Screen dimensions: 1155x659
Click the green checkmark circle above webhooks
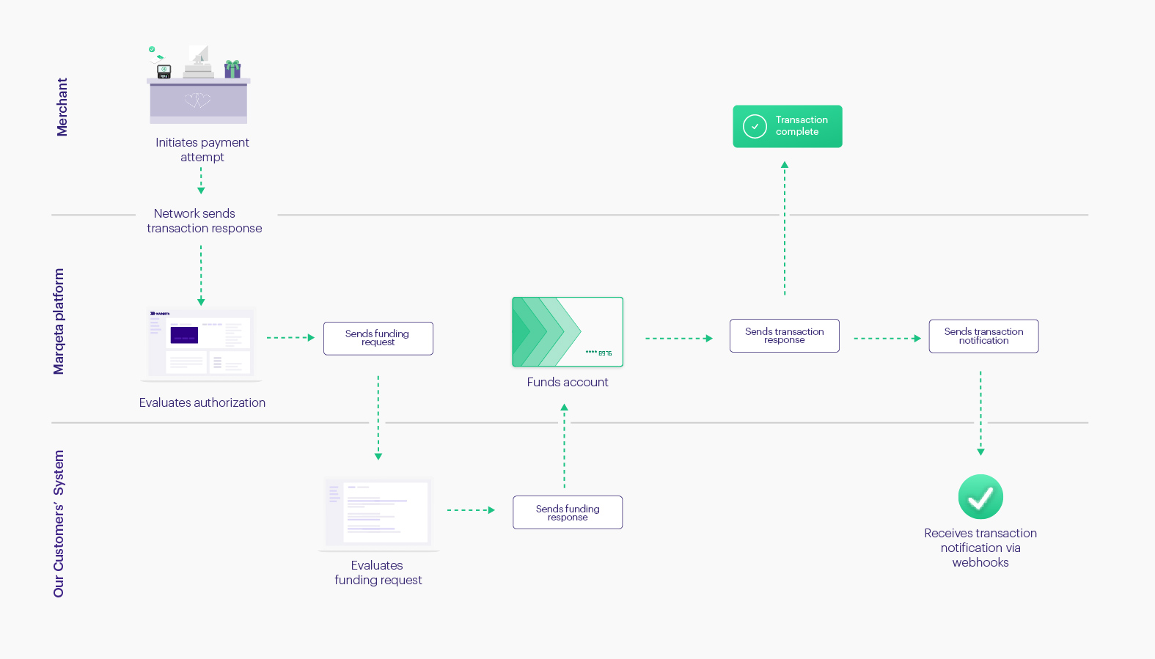pyautogui.click(x=980, y=497)
